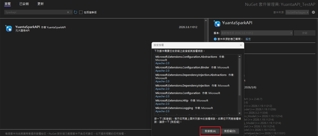Click the 我接受(A) accept button
The image size is (318, 136).
(210, 131)
